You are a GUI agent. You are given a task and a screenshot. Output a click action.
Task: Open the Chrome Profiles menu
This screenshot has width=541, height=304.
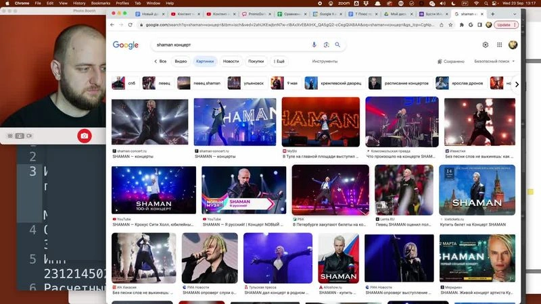coord(122,3)
